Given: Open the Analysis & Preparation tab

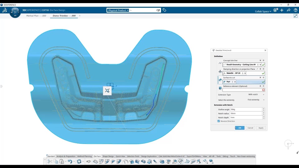Looking at the screenshot, I should [66, 156].
